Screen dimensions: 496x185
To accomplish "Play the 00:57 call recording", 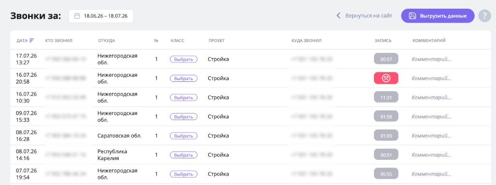I will point(386,59).
